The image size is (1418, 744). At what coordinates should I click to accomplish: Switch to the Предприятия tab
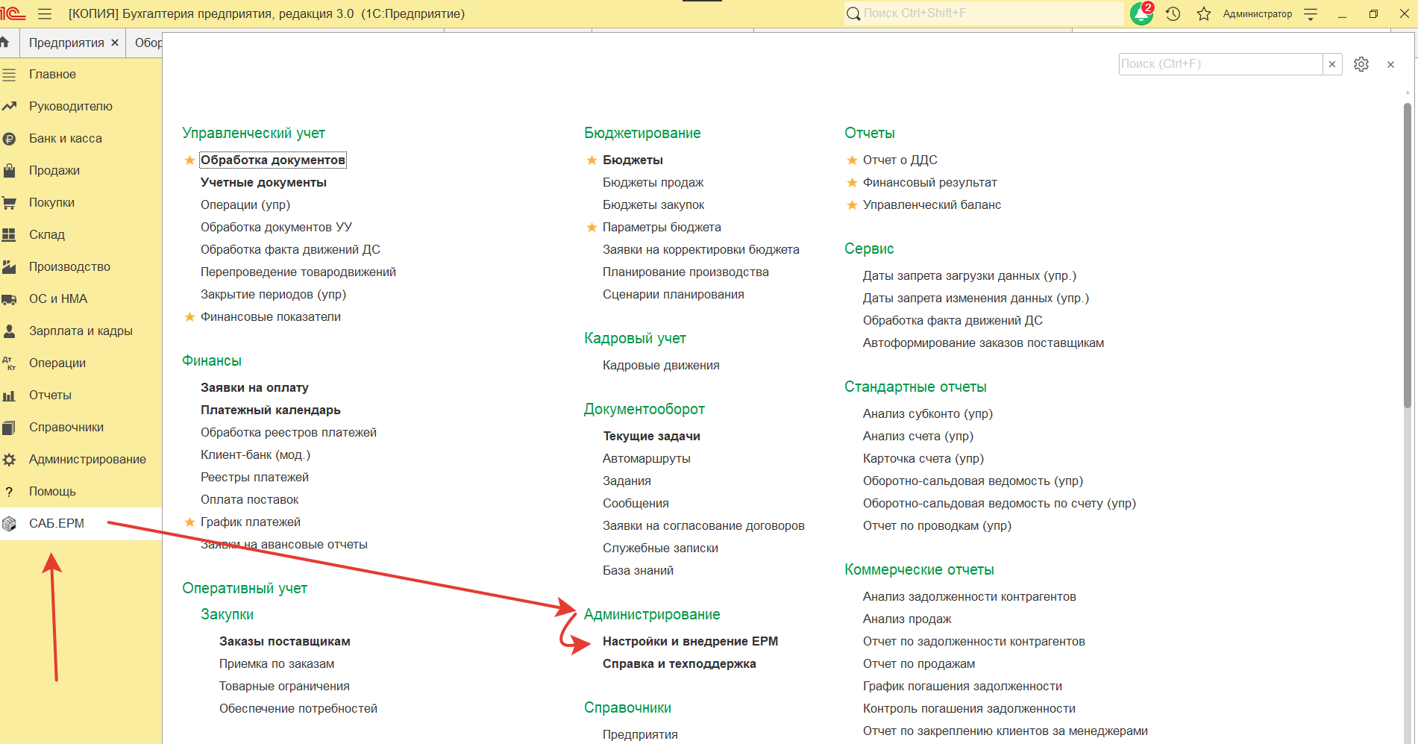[x=66, y=43]
